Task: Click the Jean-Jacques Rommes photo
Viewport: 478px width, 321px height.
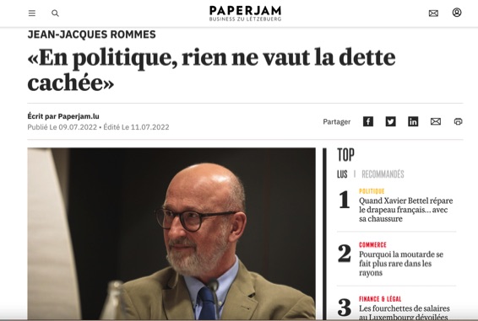Action: click(x=171, y=233)
